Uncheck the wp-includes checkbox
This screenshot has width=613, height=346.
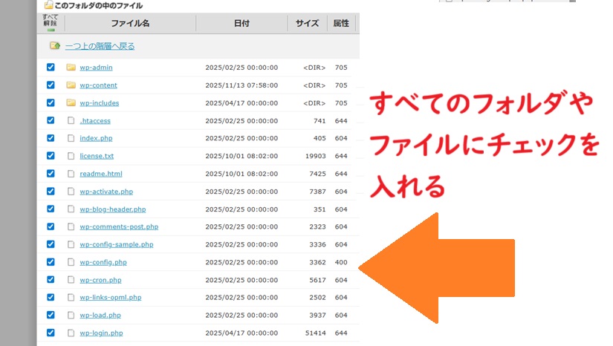(51, 102)
